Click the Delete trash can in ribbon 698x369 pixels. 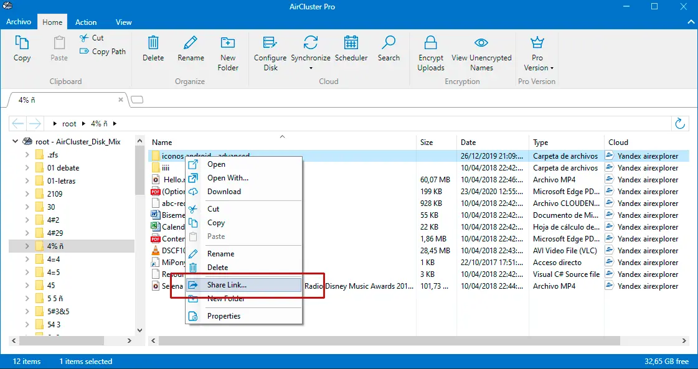153,43
